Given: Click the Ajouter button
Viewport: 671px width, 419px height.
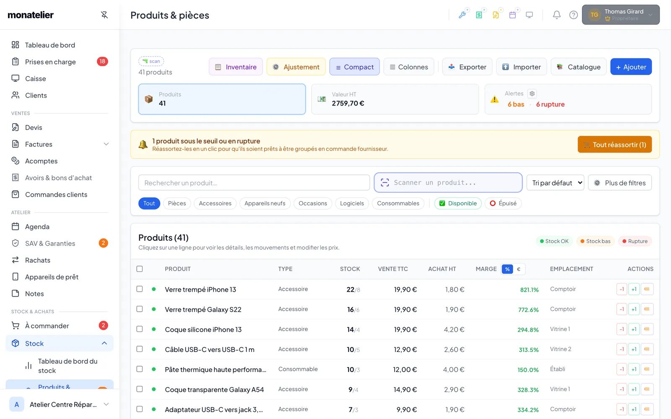Looking at the screenshot, I should (631, 67).
